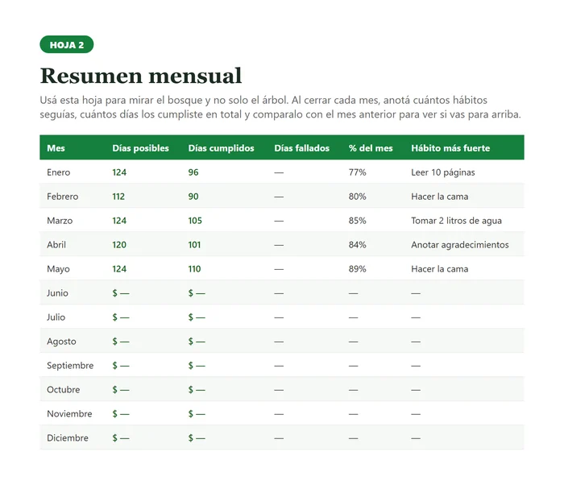Click the Tomar 2 litros de agua cell
The width and height of the screenshot is (564, 485).
click(456, 220)
